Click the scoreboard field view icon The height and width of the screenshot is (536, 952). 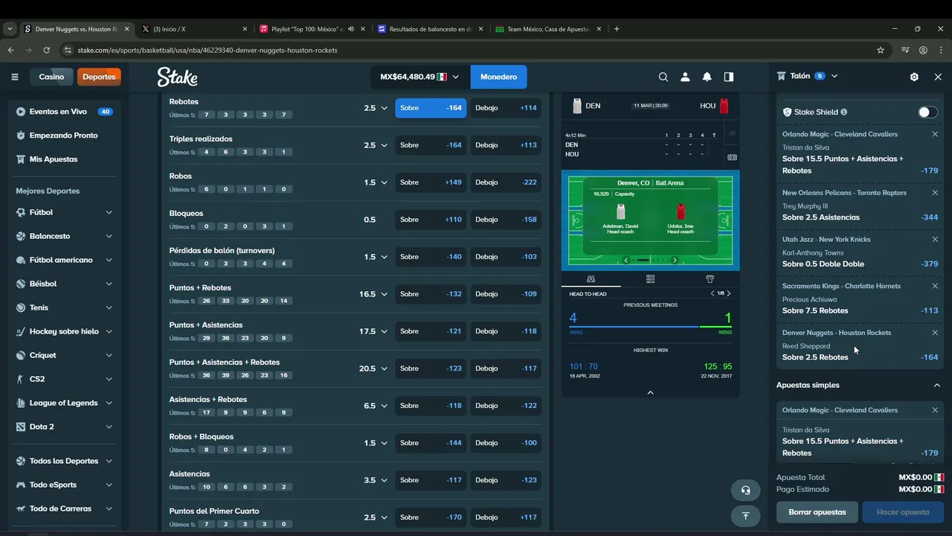tap(732, 157)
